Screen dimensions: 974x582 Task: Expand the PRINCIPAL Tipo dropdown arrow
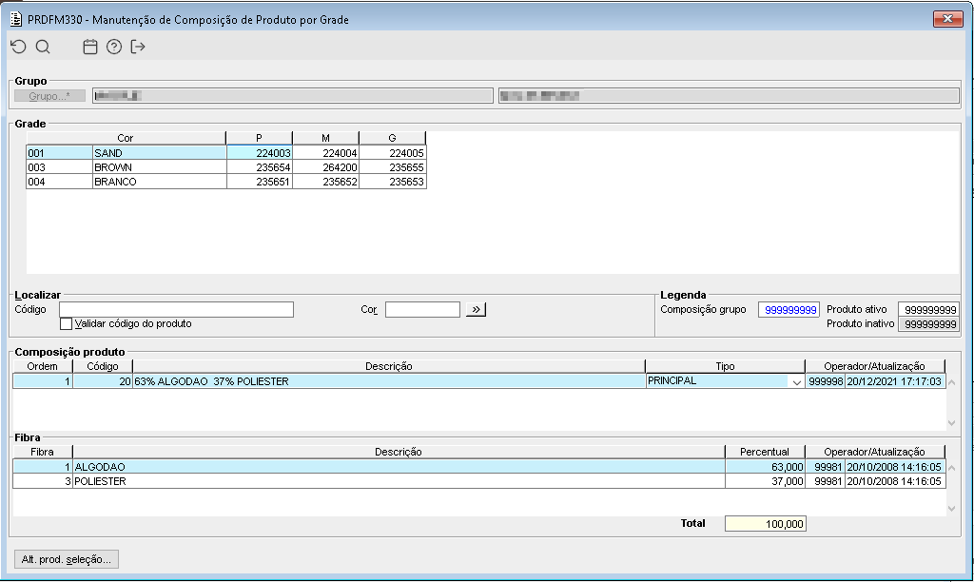(796, 382)
